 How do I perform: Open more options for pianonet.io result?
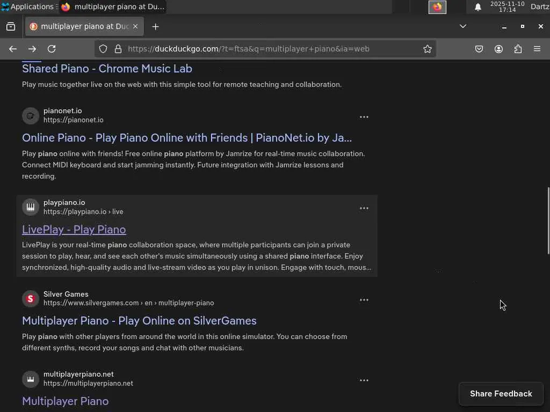point(364,117)
